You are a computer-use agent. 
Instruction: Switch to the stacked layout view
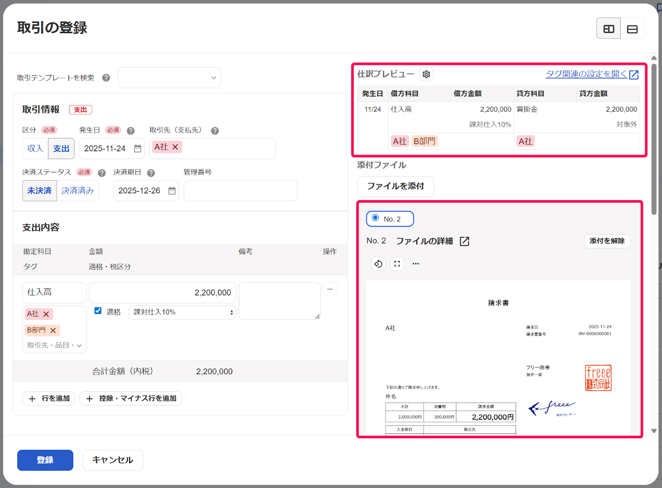click(632, 28)
